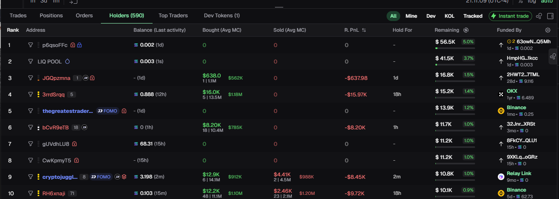Click the Relay Link logo icon
Image resolution: width=559 pixels, height=199 pixels.
[501, 177]
